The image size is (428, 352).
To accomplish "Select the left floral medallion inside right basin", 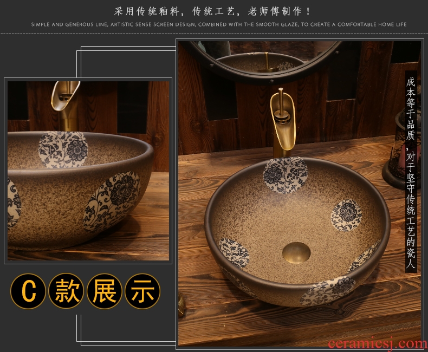I will (x=234, y=252).
